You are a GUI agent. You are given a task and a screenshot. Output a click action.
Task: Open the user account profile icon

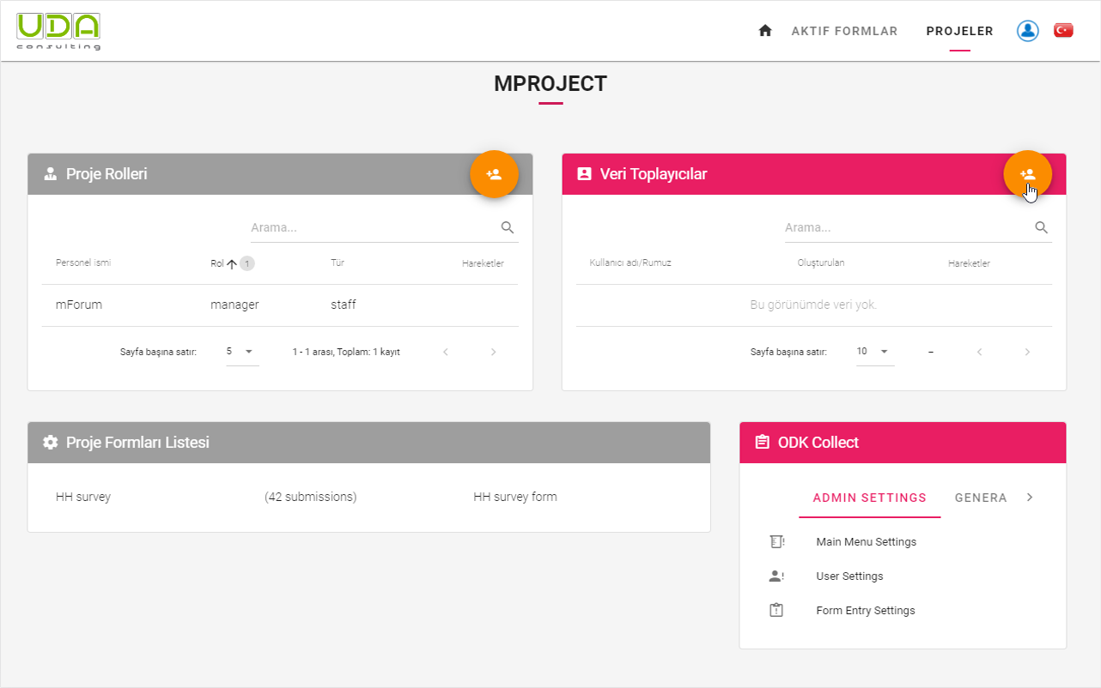[1028, 31]
